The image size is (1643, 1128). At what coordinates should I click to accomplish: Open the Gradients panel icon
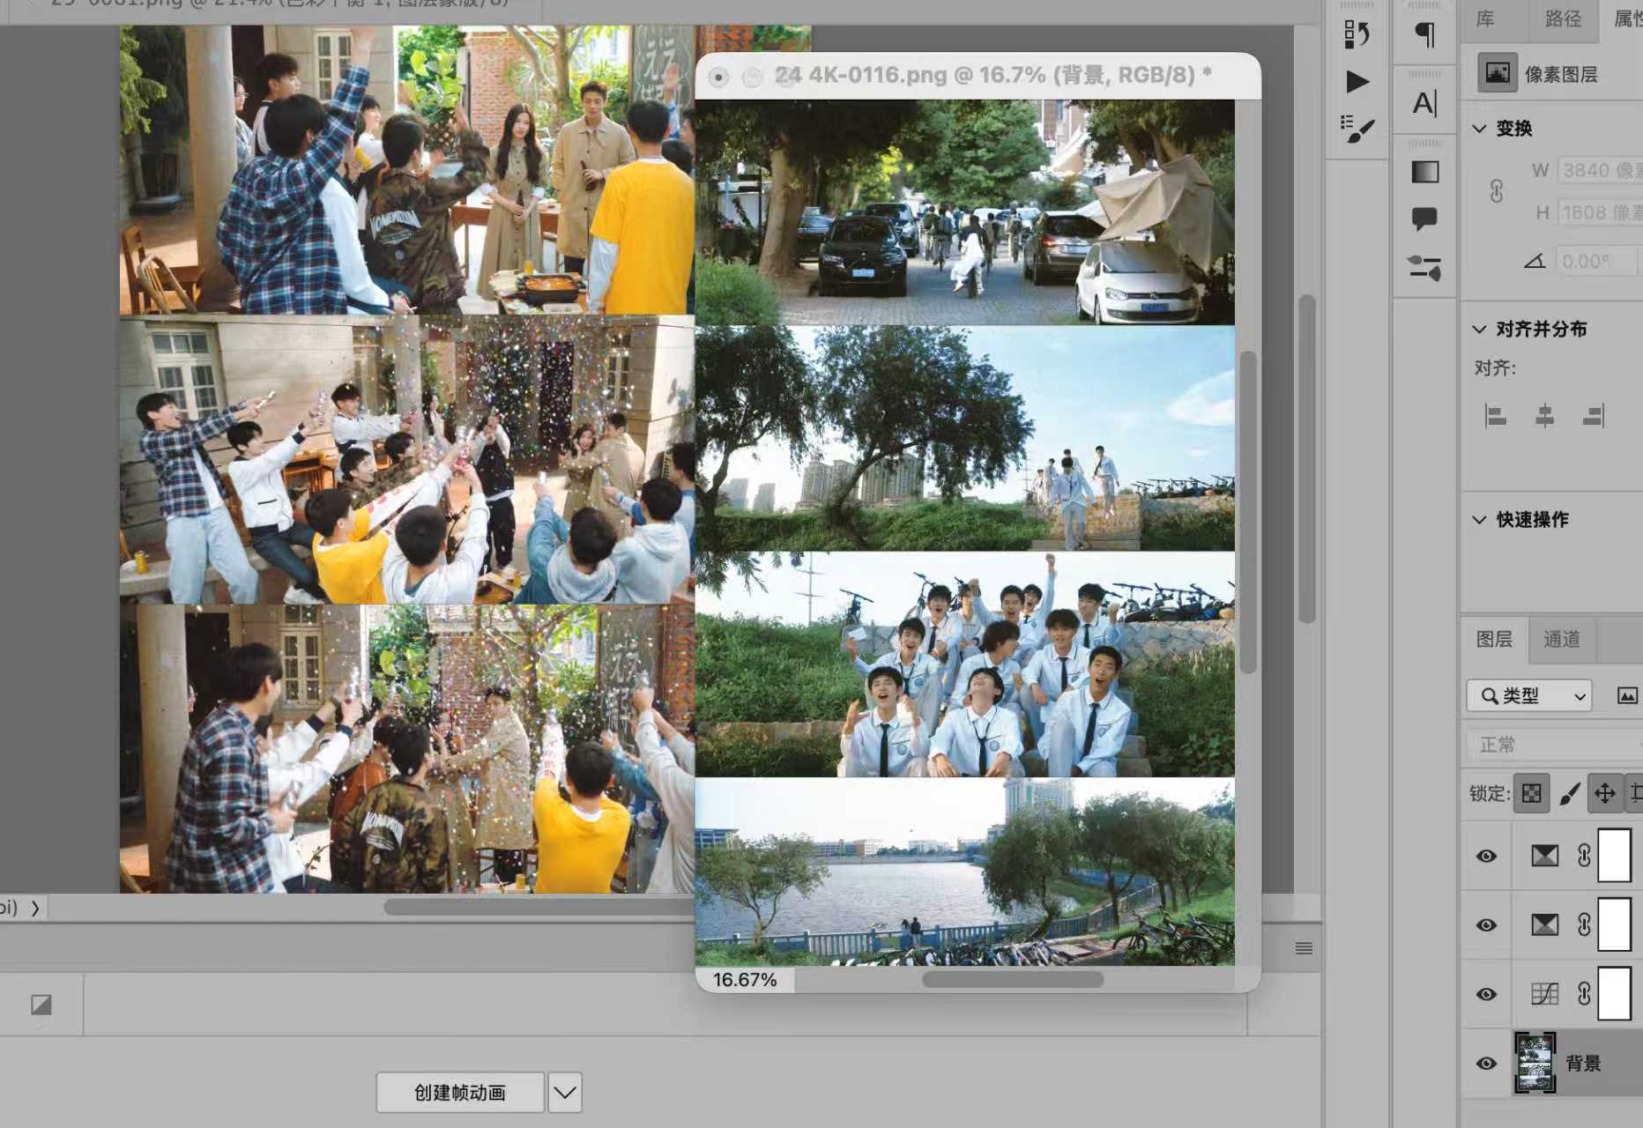(1424, 172)
